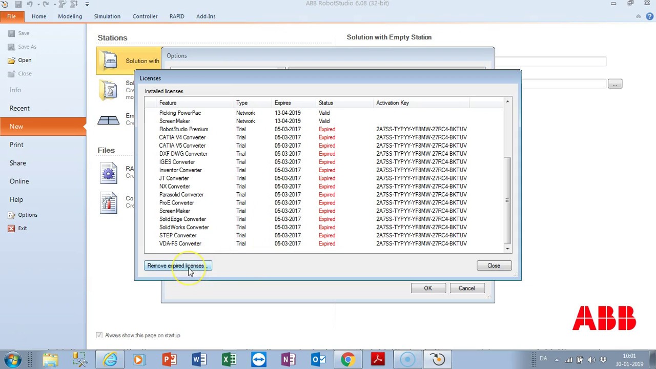This screenshot has height=369, width=656.
Task: Select the IGES Converter license row
Action: tap(324, 162)
